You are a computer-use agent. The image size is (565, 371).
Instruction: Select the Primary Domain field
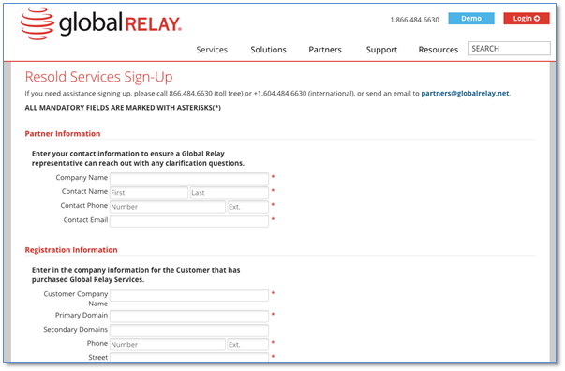coord(189,317)
